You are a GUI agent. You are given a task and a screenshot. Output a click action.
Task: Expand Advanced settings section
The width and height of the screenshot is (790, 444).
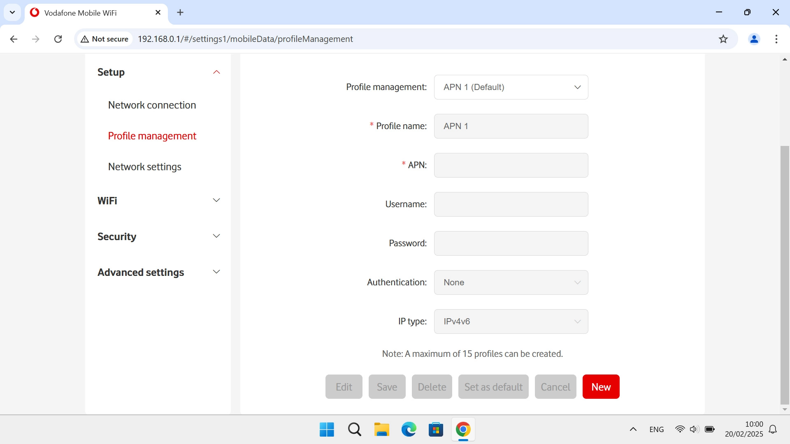(216, 272)
